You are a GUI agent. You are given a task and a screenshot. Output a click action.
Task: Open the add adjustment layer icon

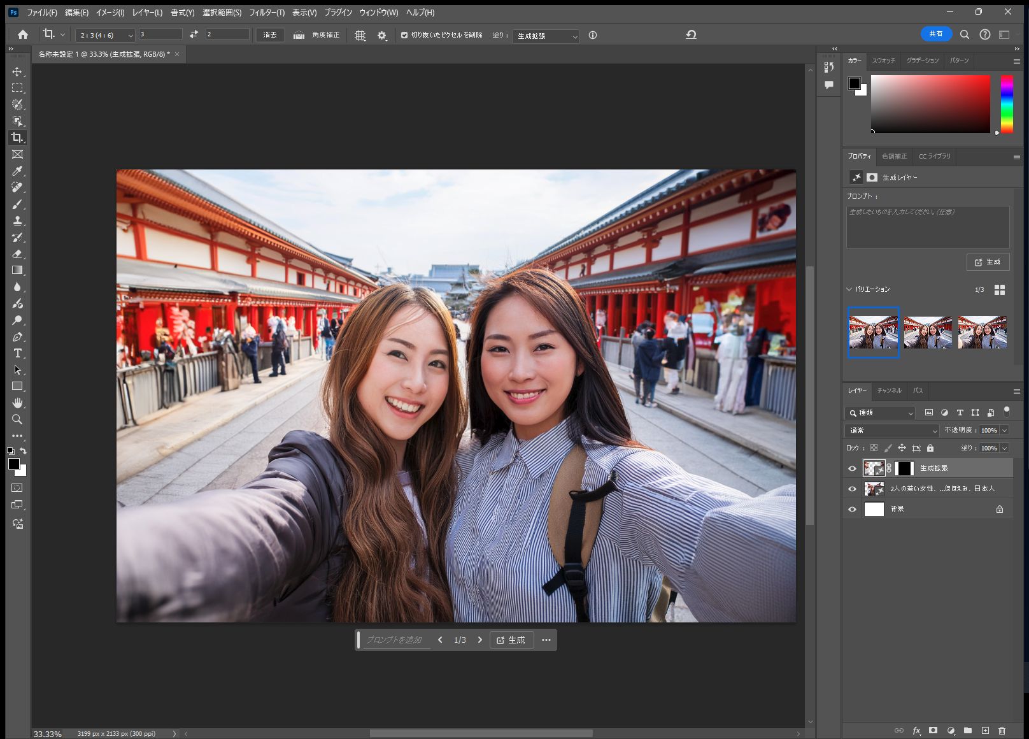951,730
